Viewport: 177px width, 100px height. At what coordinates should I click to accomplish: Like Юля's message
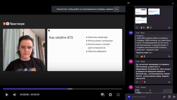click(137, 56)
